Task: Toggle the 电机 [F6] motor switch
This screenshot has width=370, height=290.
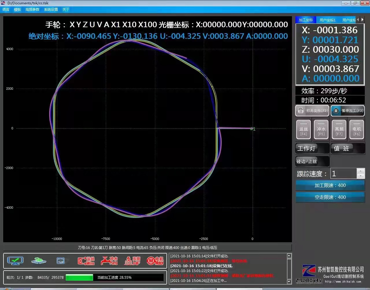Action: point(357,129)
